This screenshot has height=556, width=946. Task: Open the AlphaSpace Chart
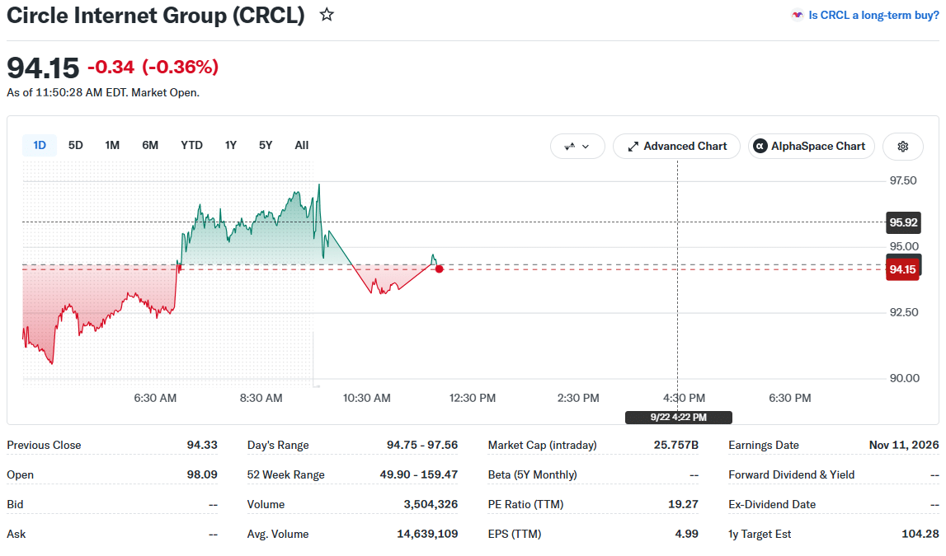tap(812, 147)
